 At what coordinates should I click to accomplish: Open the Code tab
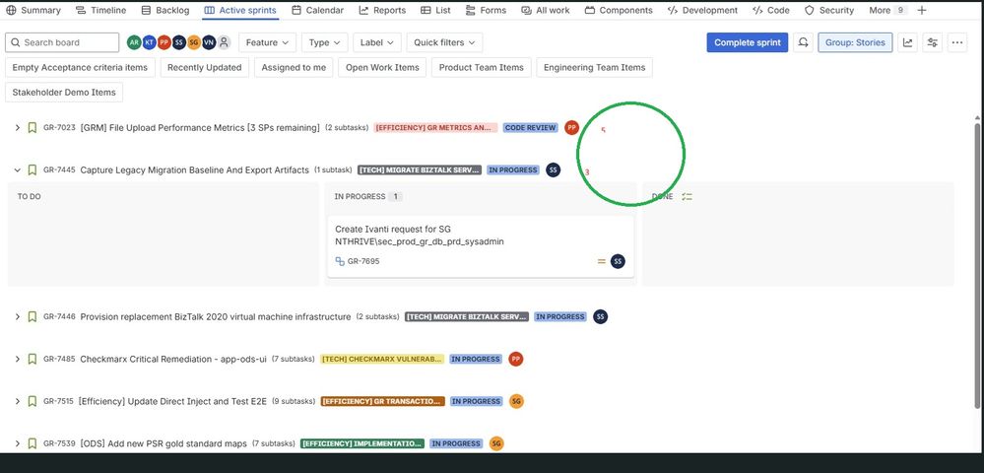(770, 10)
